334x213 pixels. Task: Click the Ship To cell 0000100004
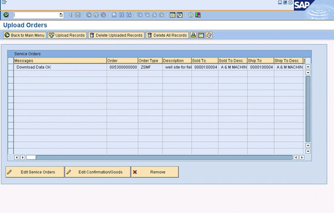[x=260, y=67]
